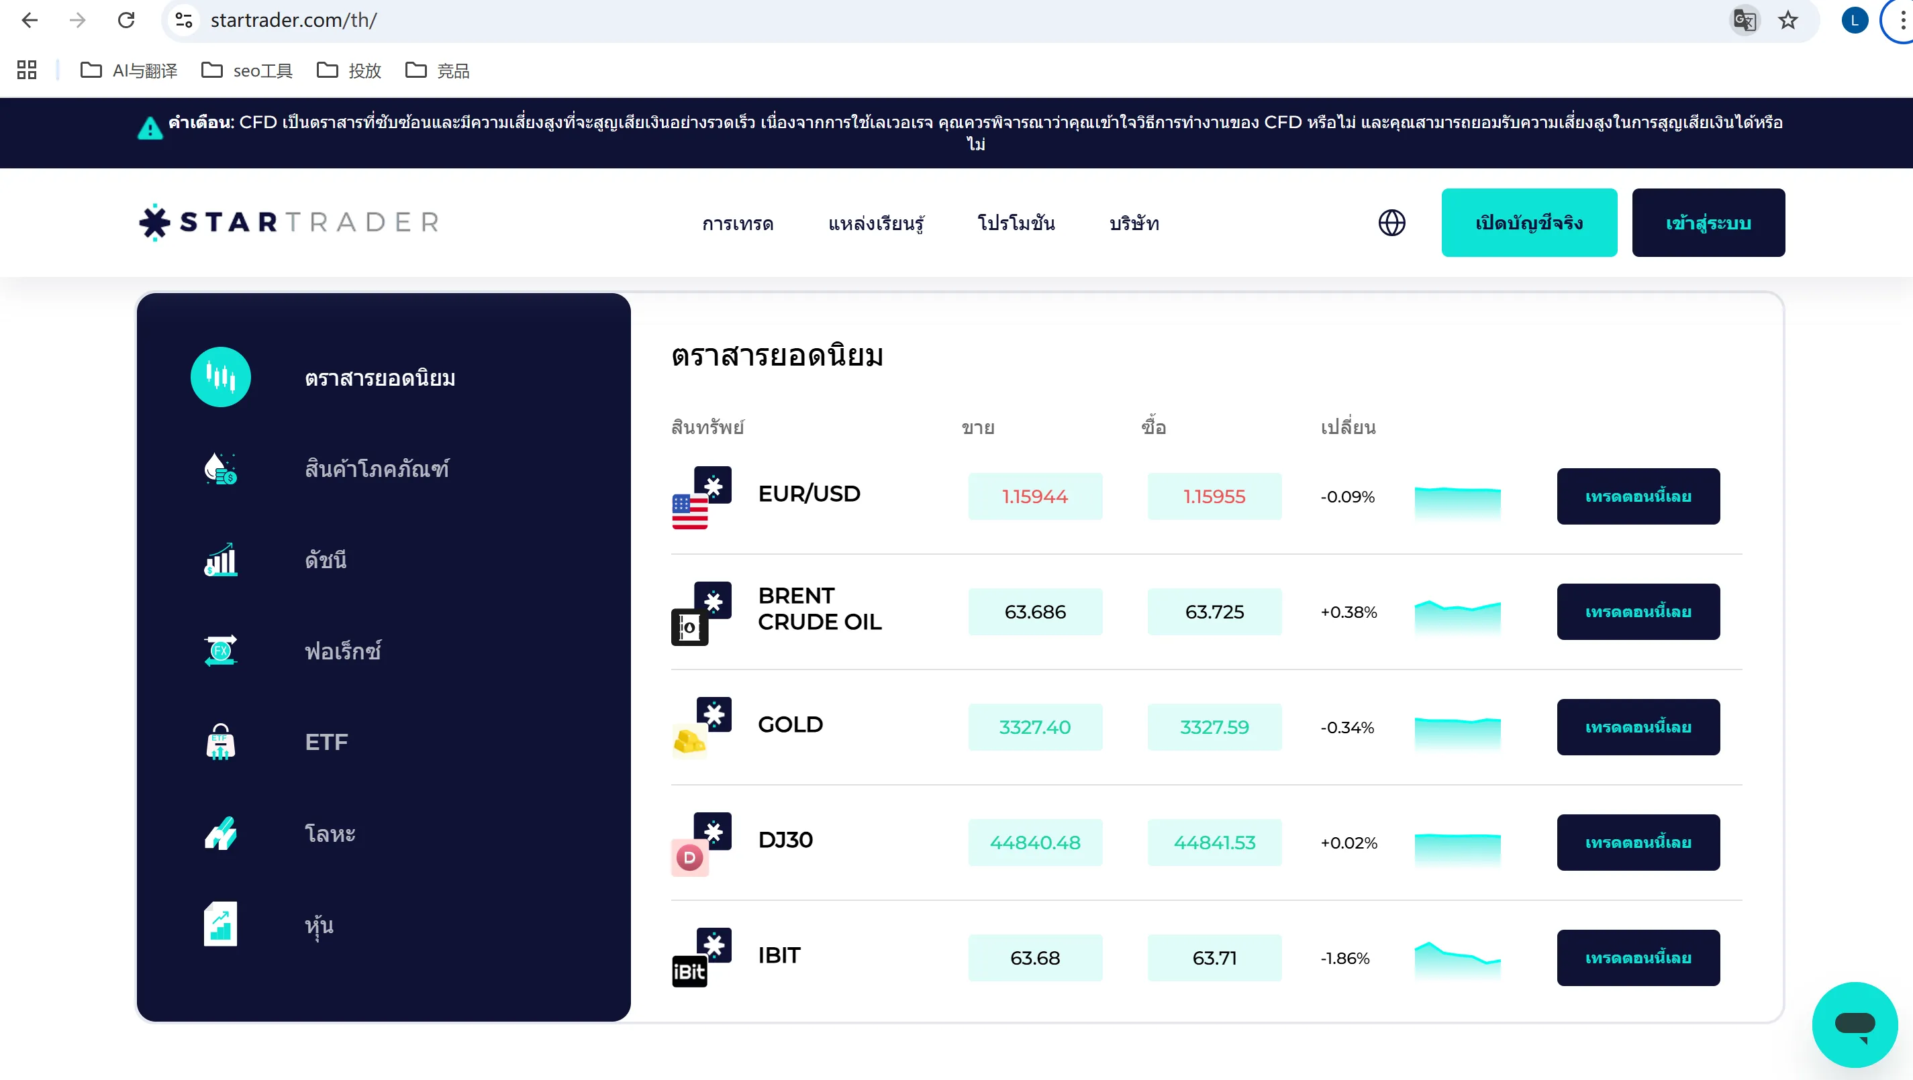Click the Brent Crude Oil trade now button
Viewport: 1913px width, 1080px height.
(1638, 612)
